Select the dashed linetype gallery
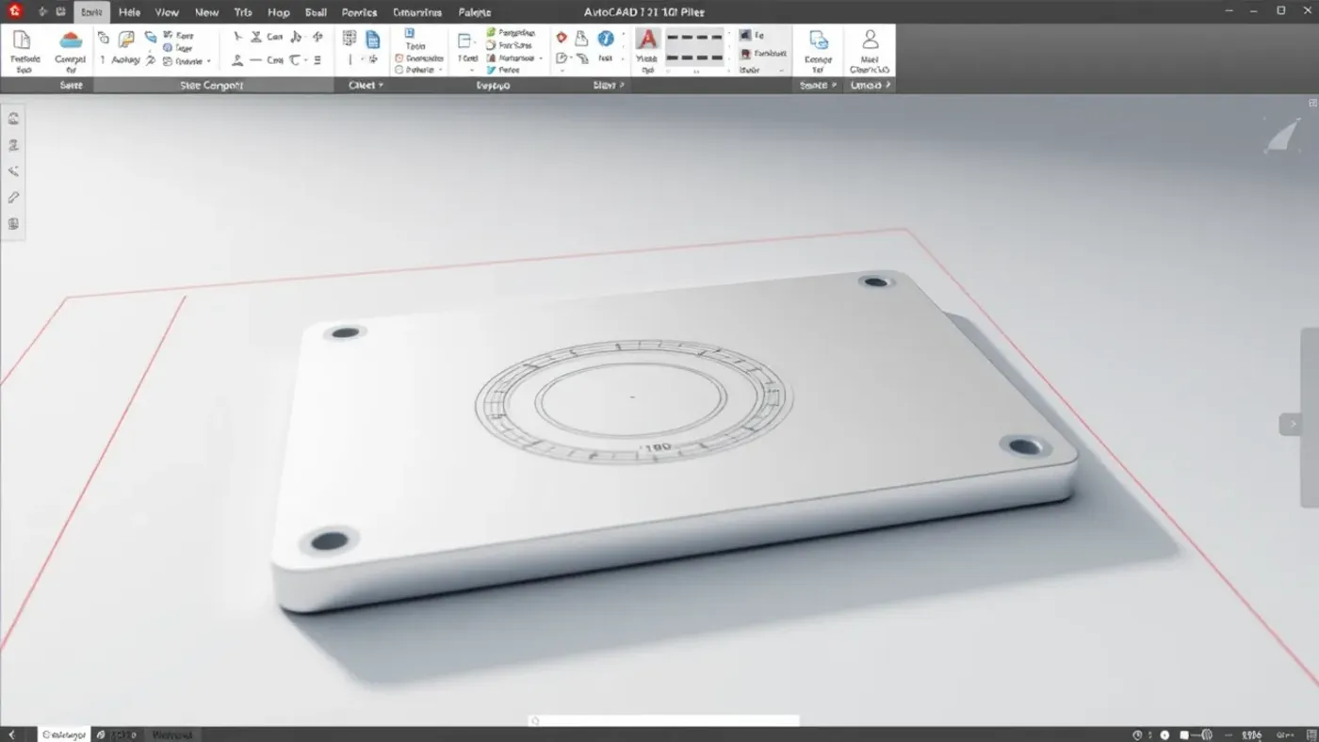Screen dimensions: 1319x742 [695, 48]
